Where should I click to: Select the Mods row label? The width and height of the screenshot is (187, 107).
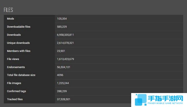[x=11, y=19]
